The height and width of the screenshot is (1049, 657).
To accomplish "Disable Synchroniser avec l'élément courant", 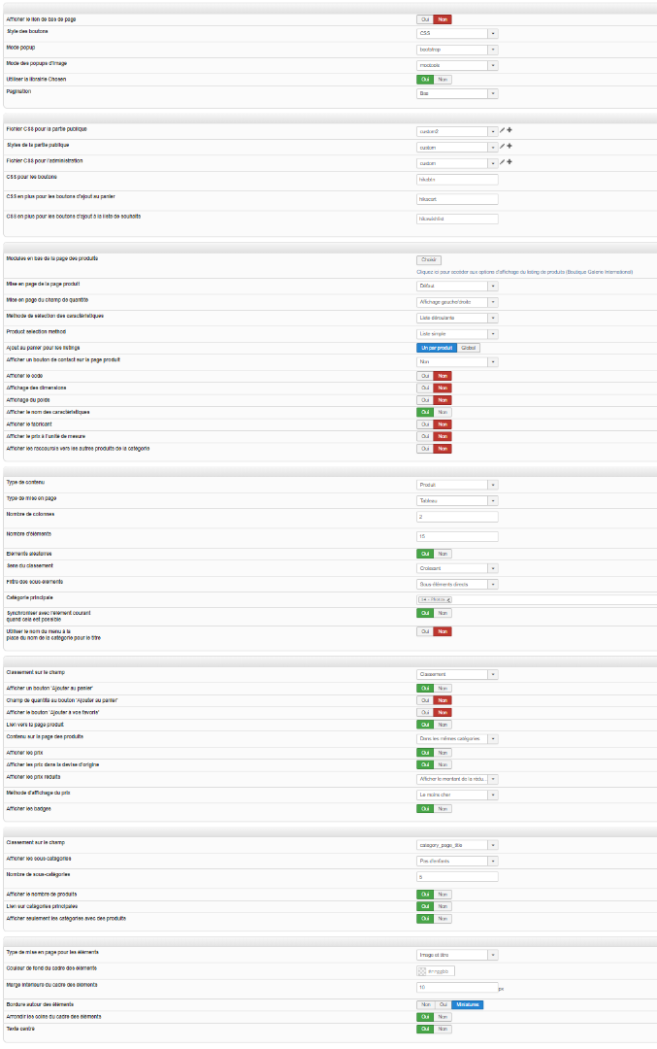I will [443, 614].
